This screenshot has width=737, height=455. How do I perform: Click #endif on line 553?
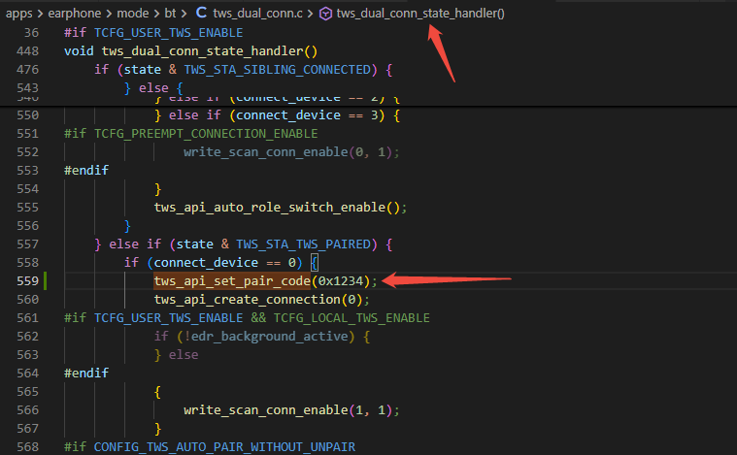pos(86,171)
